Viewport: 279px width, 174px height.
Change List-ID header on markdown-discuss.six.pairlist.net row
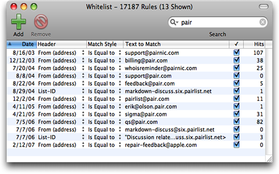pos(83,91)
